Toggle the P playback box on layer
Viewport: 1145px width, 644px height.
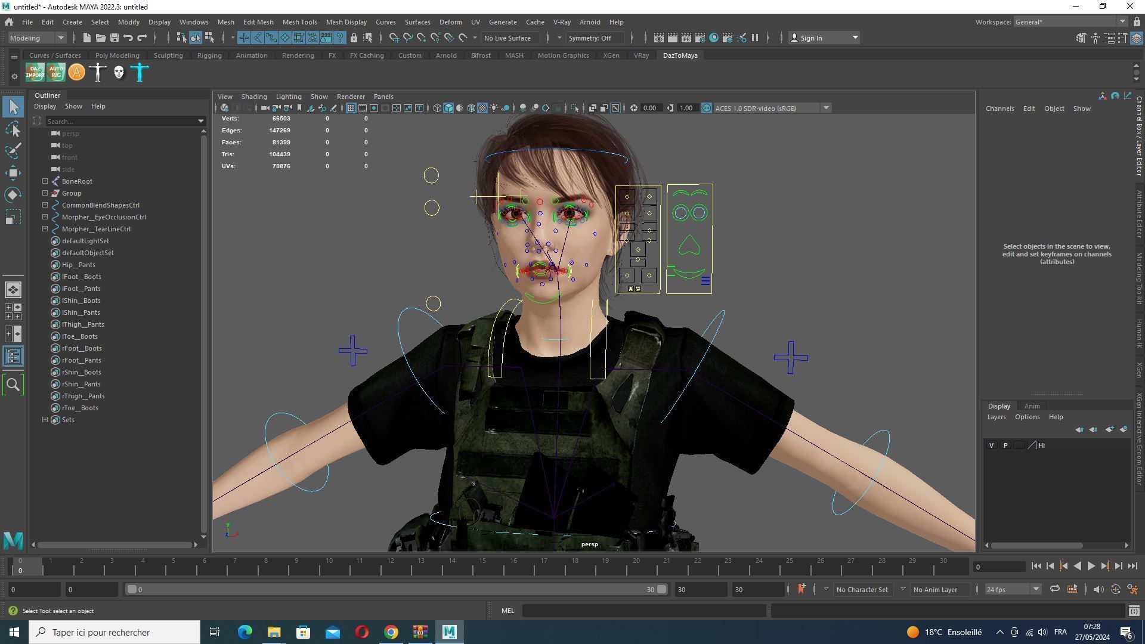point(1005,445)
